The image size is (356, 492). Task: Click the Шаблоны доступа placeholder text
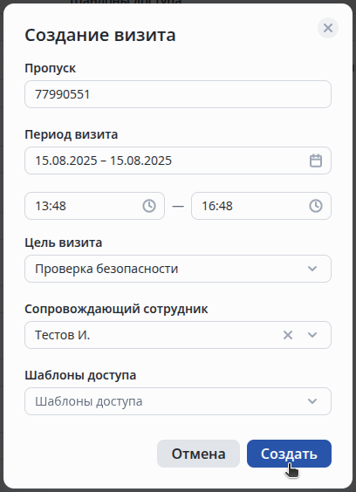click(88, 401)
